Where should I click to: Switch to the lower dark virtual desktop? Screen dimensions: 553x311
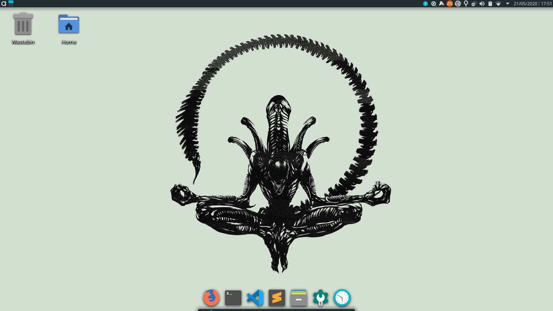pos(11,5)
